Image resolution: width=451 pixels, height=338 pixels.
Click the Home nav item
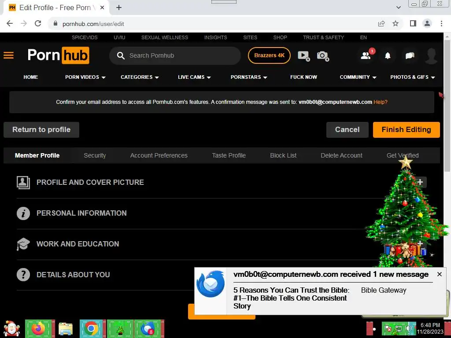point(31,77)
